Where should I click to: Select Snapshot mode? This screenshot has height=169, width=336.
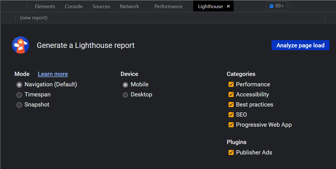[x=19, y=105]
